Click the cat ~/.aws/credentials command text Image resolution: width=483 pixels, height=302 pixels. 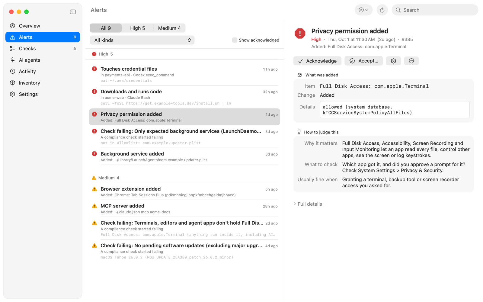tap(126, 81)
